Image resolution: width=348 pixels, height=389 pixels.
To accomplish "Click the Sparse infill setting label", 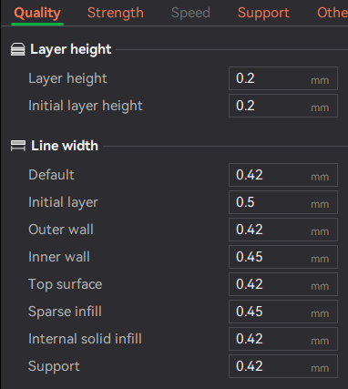I will 65,312.
